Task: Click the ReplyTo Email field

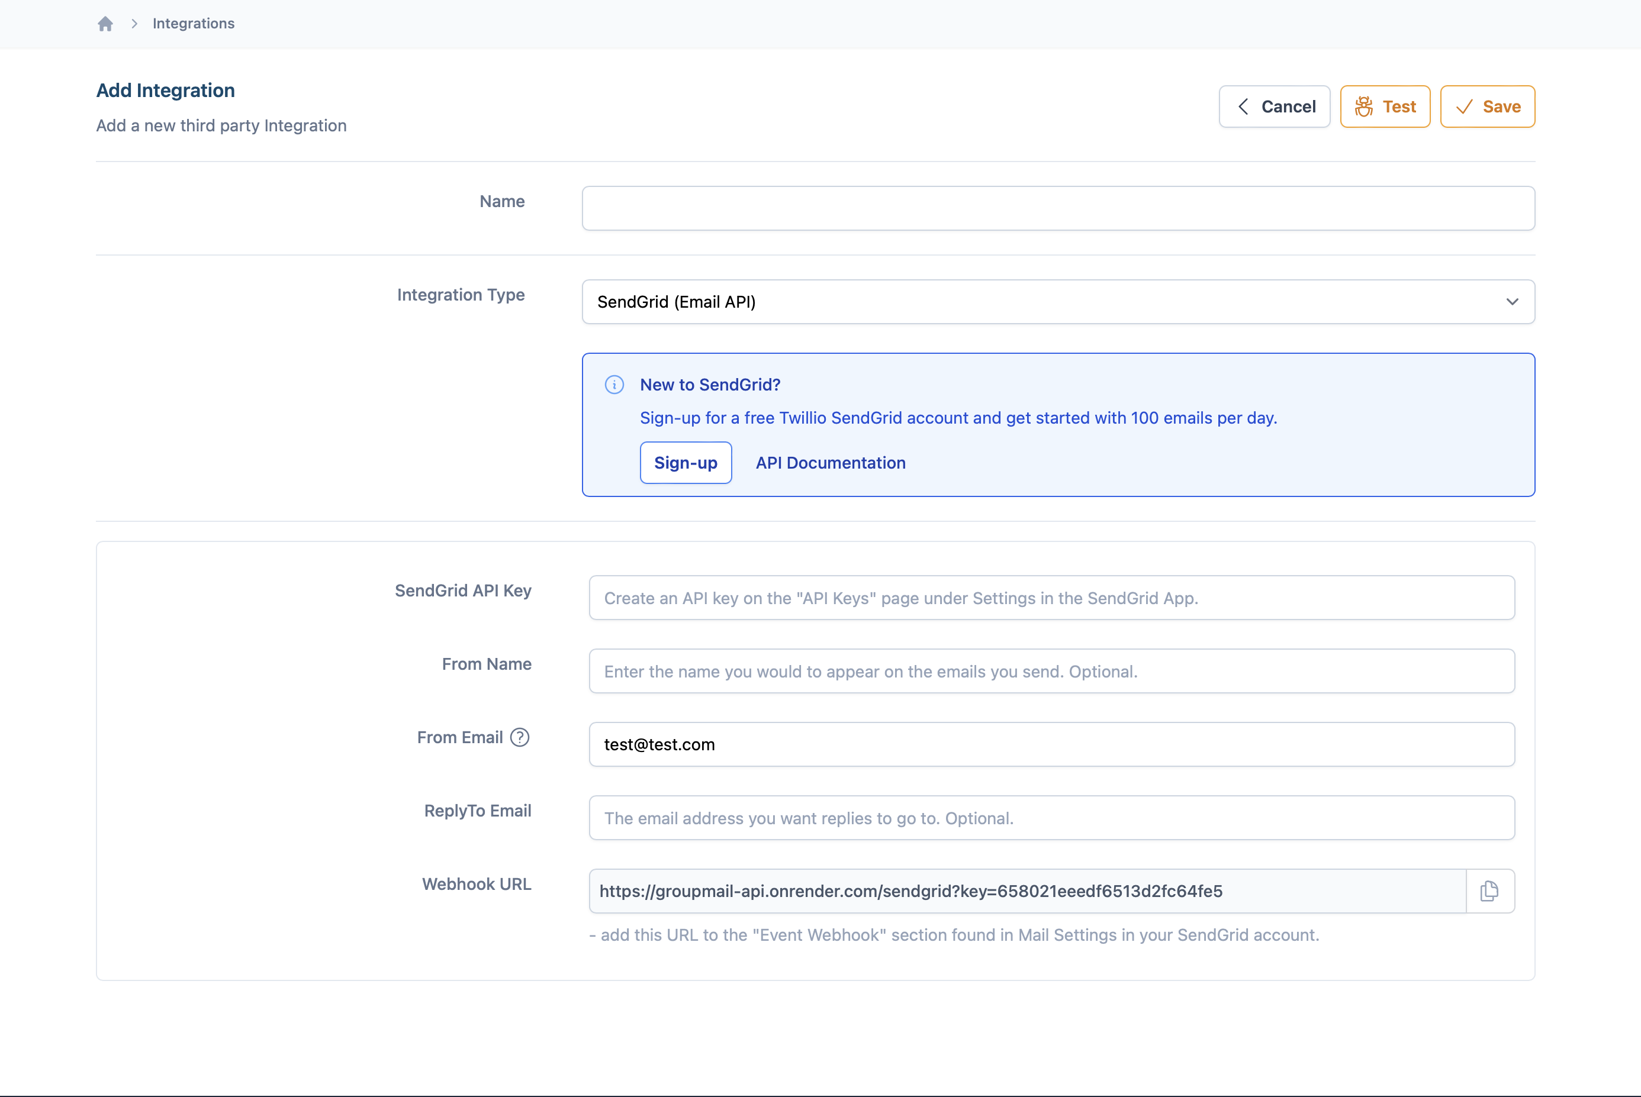Action: 1051,818
